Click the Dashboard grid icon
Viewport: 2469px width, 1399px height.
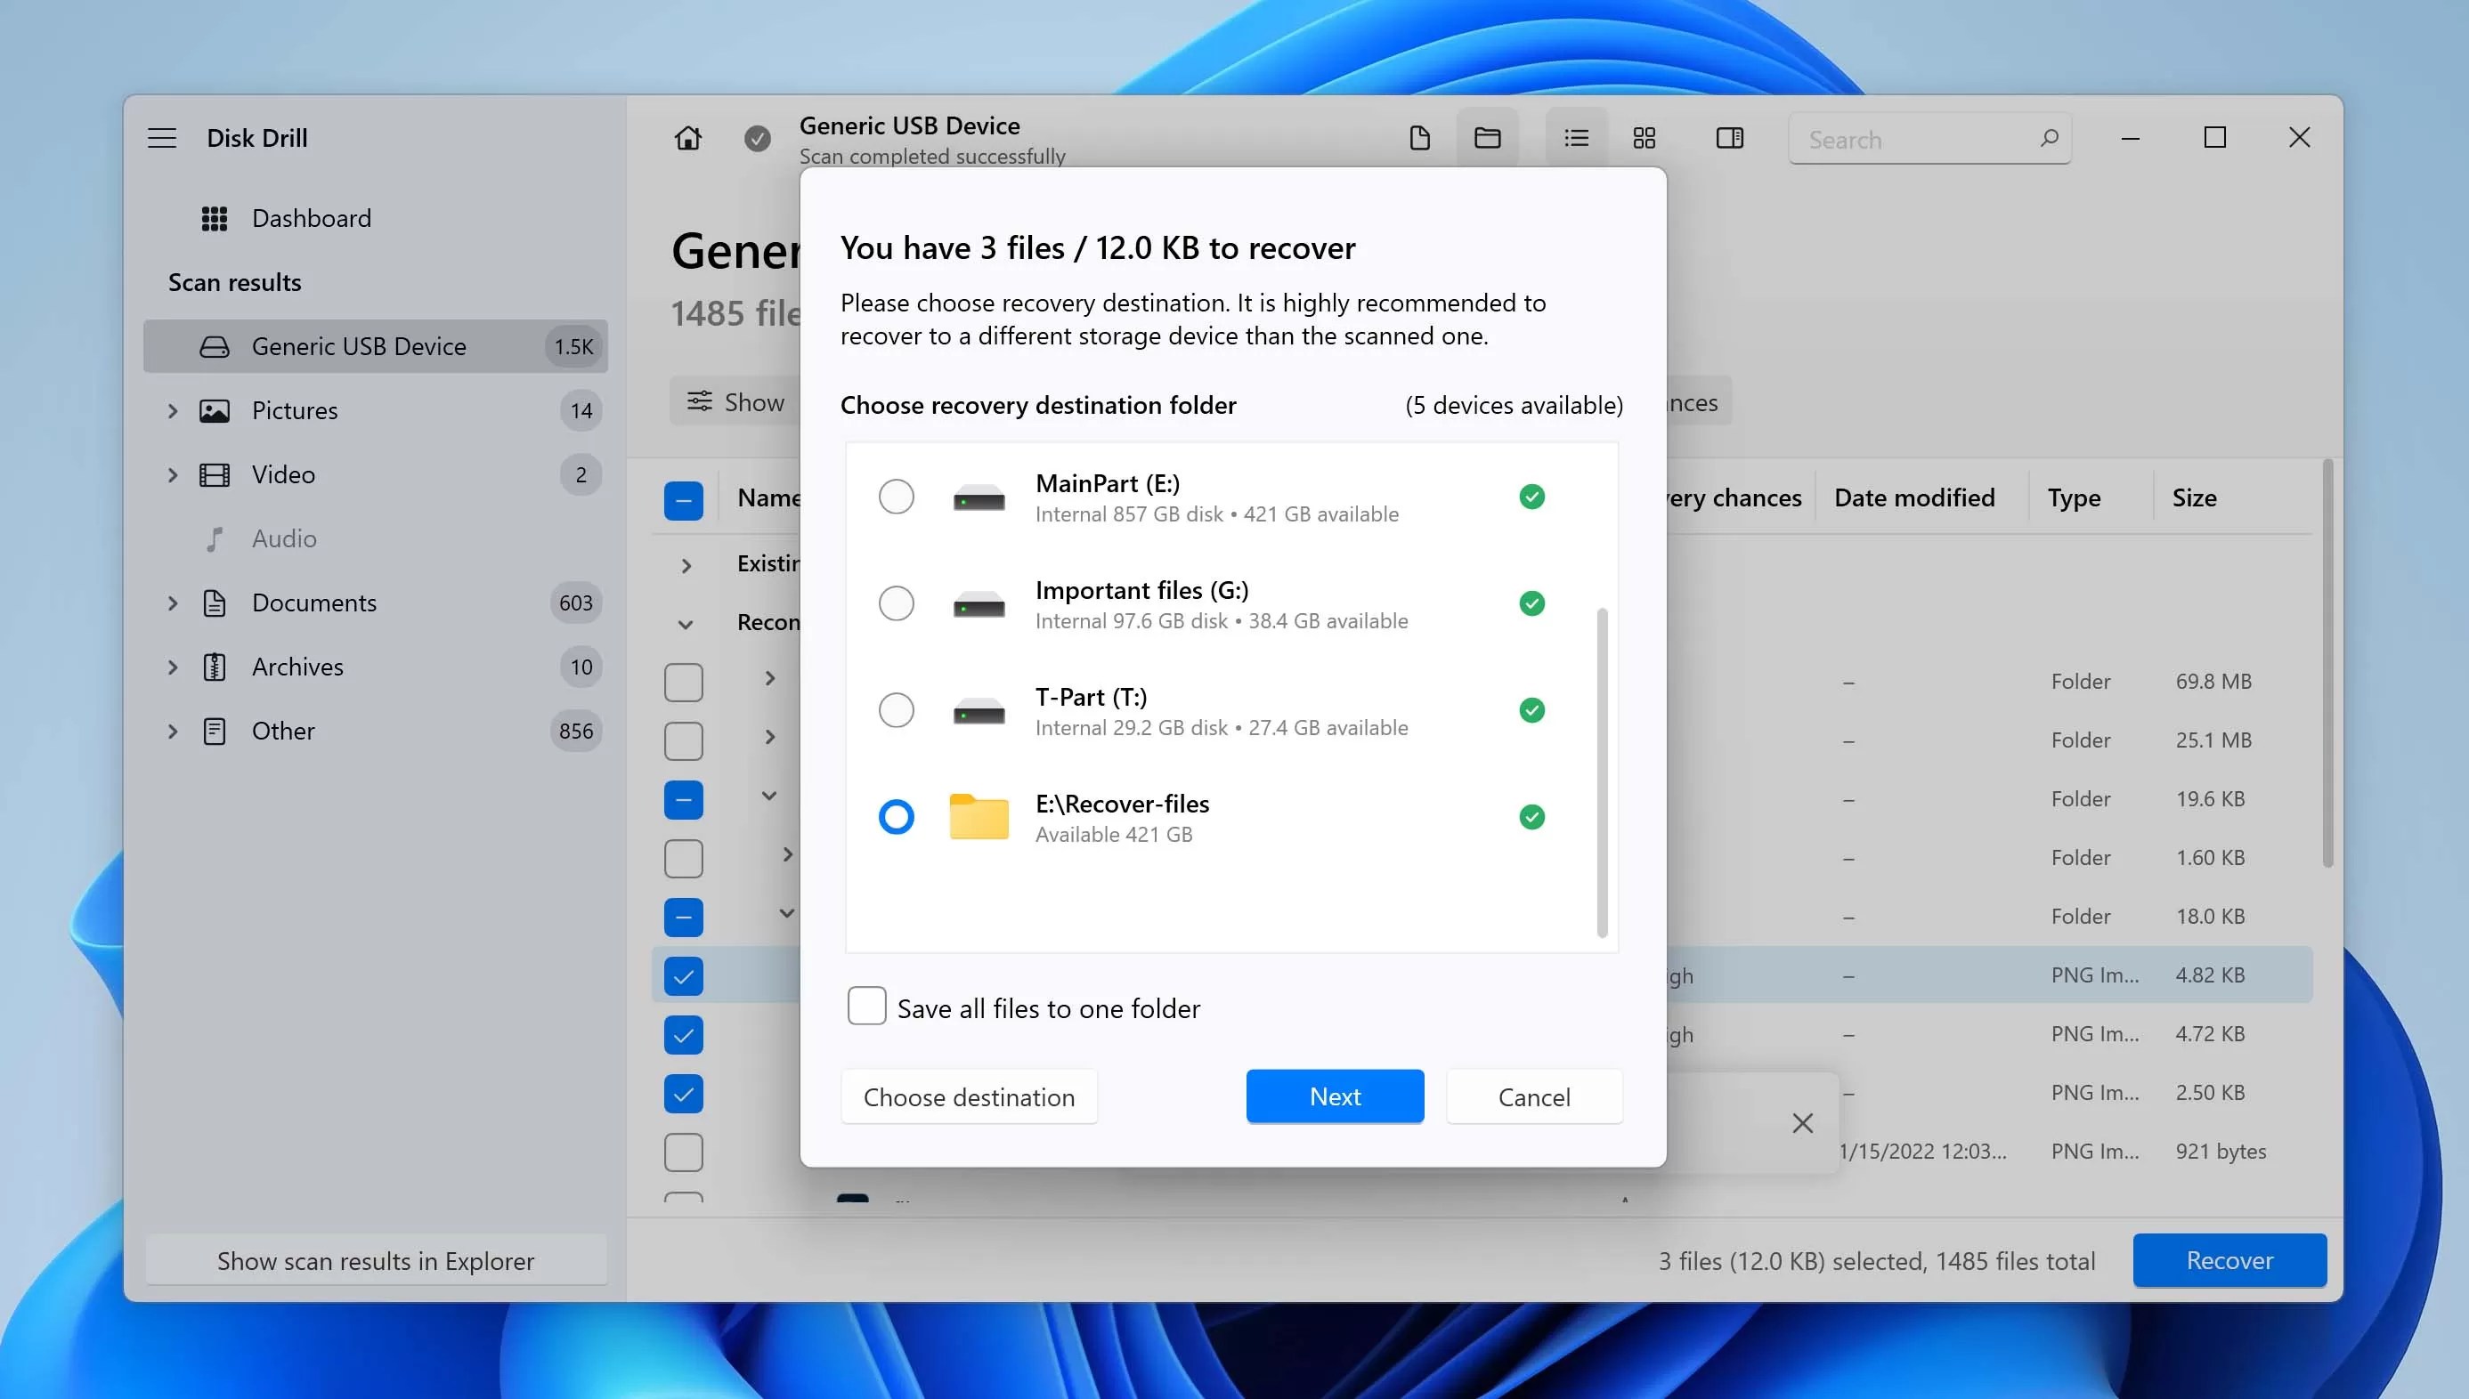click(x=214, y=218)
